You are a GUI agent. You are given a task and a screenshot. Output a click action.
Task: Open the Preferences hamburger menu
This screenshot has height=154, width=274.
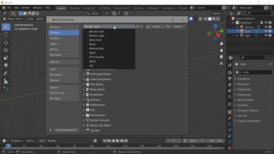tap(51, 130)
